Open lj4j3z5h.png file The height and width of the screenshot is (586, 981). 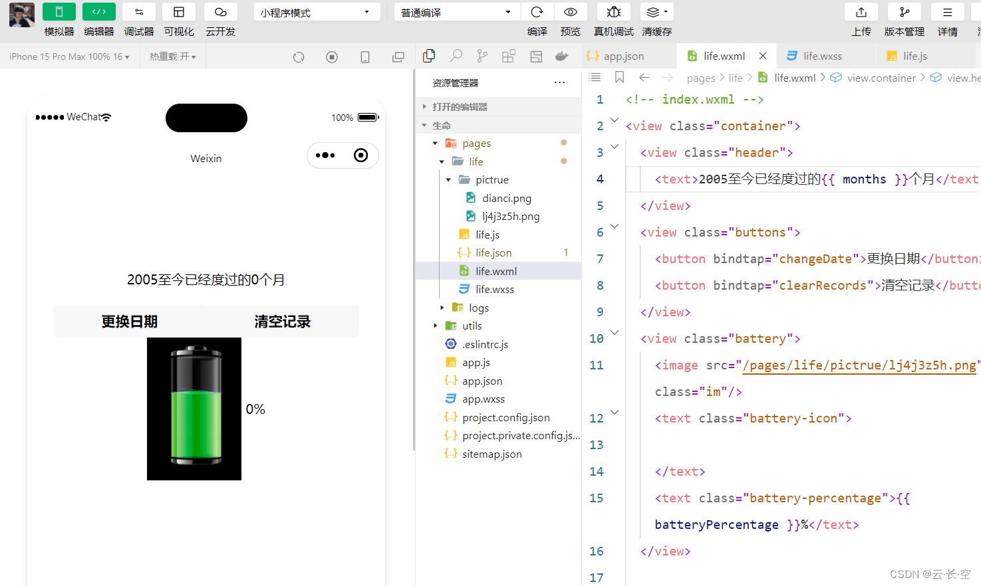click(499, 216)
